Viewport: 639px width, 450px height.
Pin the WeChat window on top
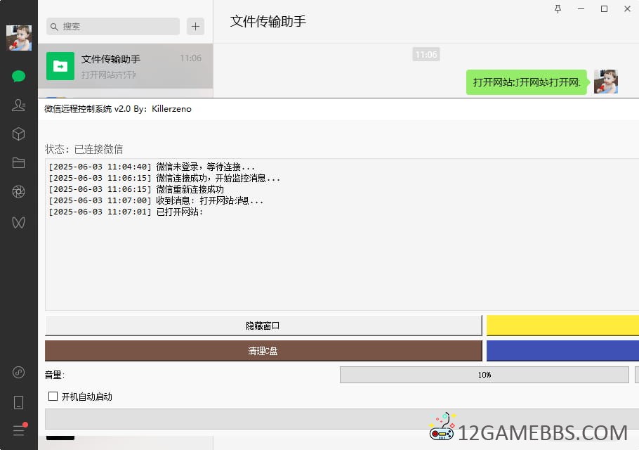[x=558, y=8]
